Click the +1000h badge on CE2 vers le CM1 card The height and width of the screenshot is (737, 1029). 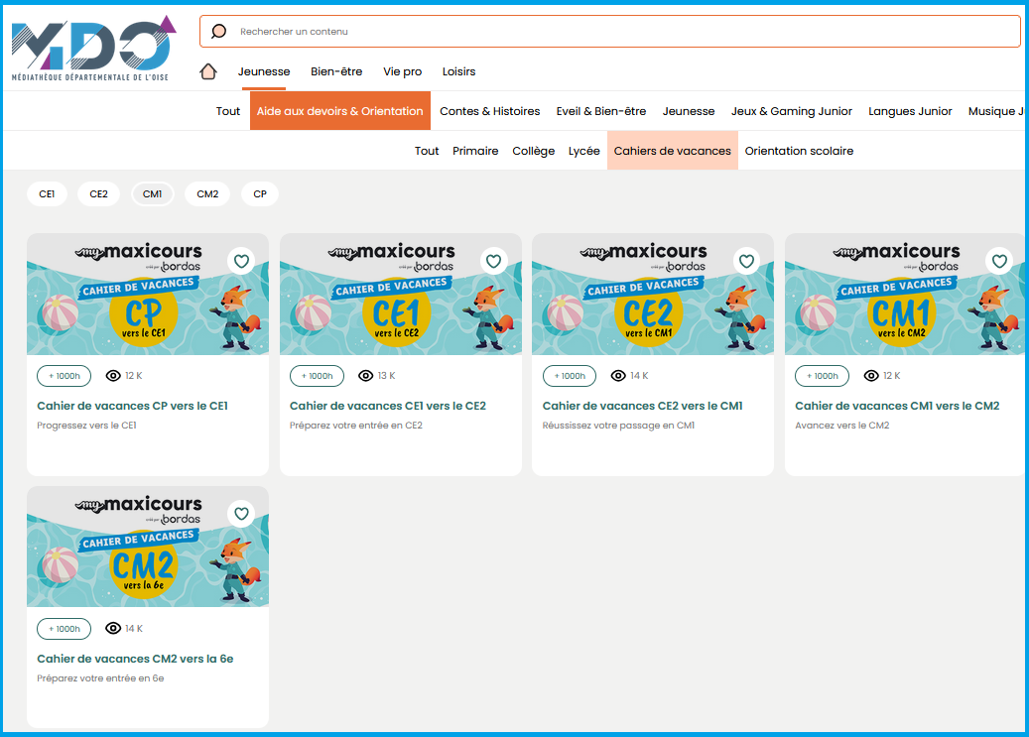coord(570,376)
